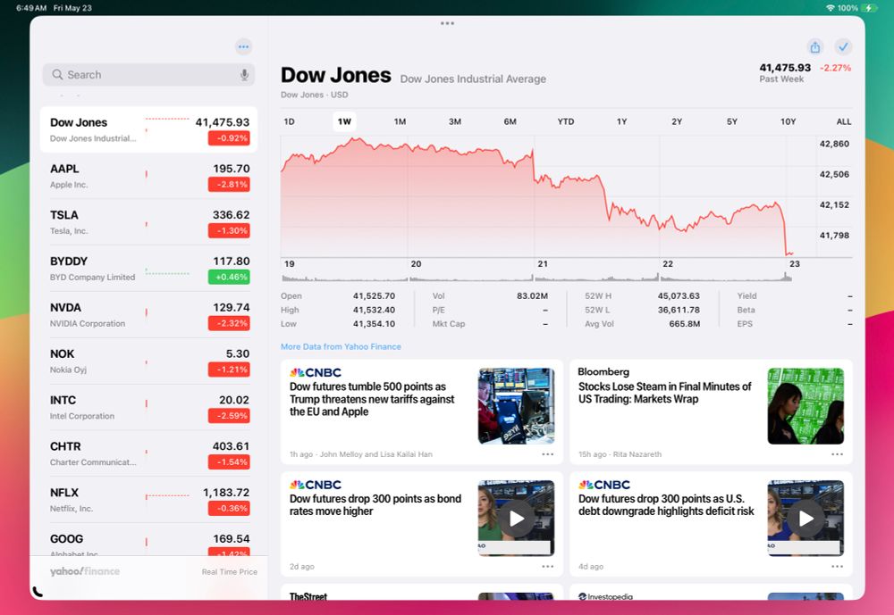Play the bond rates CNBC video

[x=517, y=519]
